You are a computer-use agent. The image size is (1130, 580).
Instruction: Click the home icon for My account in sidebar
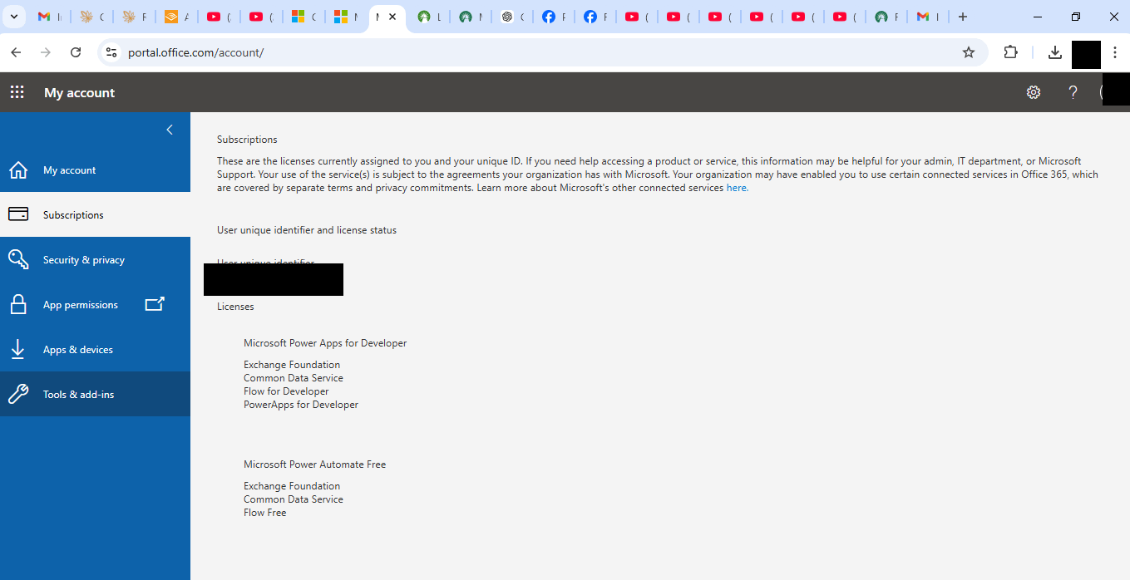click(18, 170)
